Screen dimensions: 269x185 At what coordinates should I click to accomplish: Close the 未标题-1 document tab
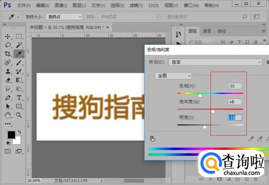108,27
